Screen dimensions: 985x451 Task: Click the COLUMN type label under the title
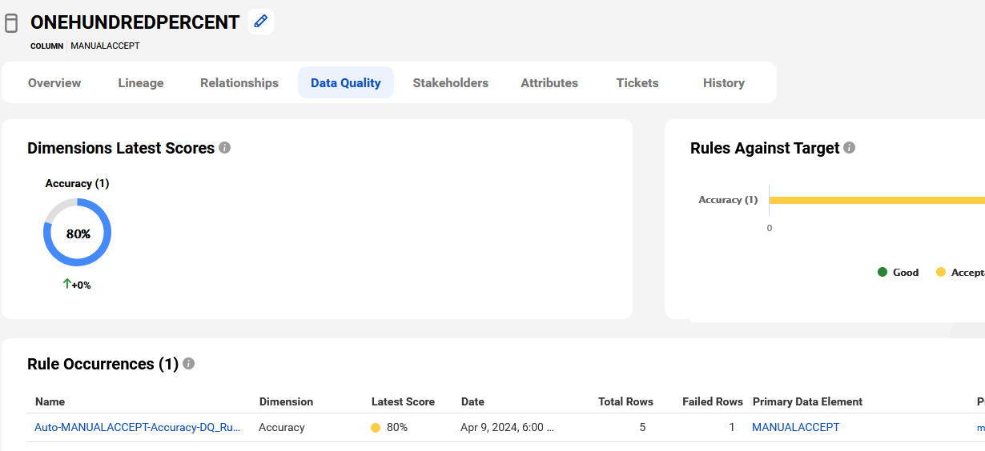pos(46,46)
